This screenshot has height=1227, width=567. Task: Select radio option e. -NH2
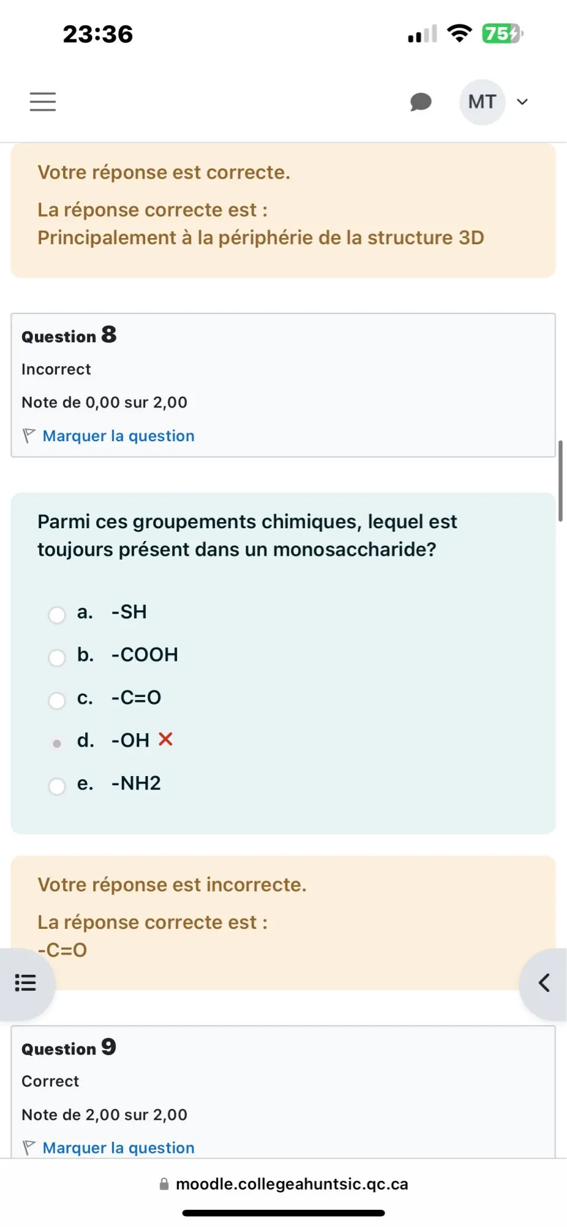coord(57,786)
